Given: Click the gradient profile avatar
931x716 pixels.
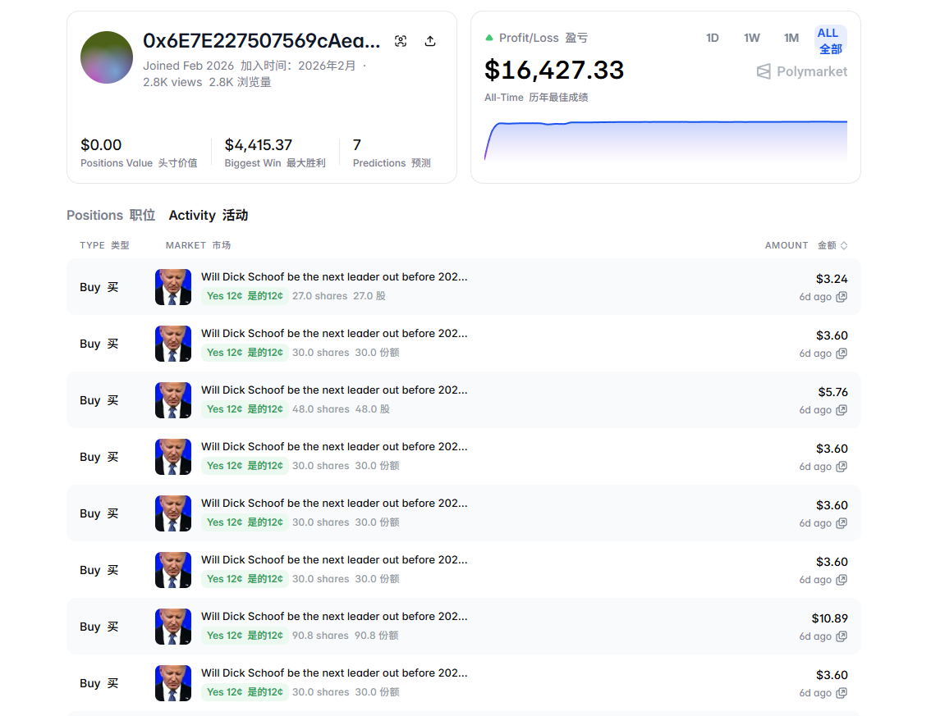Looking at the screenshot, I should click(107, 57).
